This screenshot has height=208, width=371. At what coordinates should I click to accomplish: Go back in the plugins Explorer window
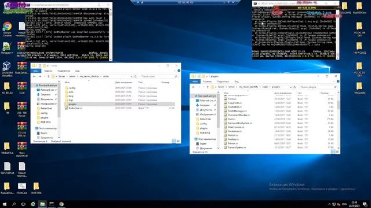pos(194,87)
